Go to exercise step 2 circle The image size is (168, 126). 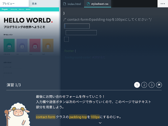[144, 85]
